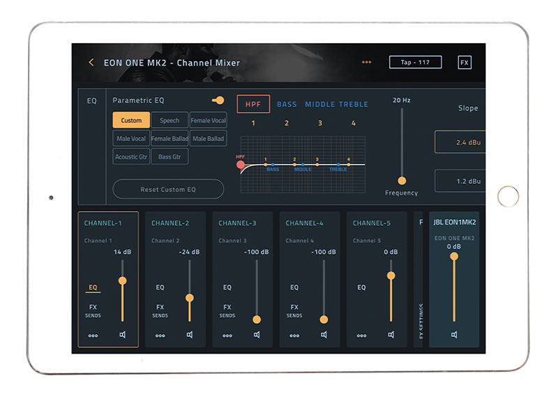
Task: Select the Female Vocal EQ preset
Action: coord(208,120)
